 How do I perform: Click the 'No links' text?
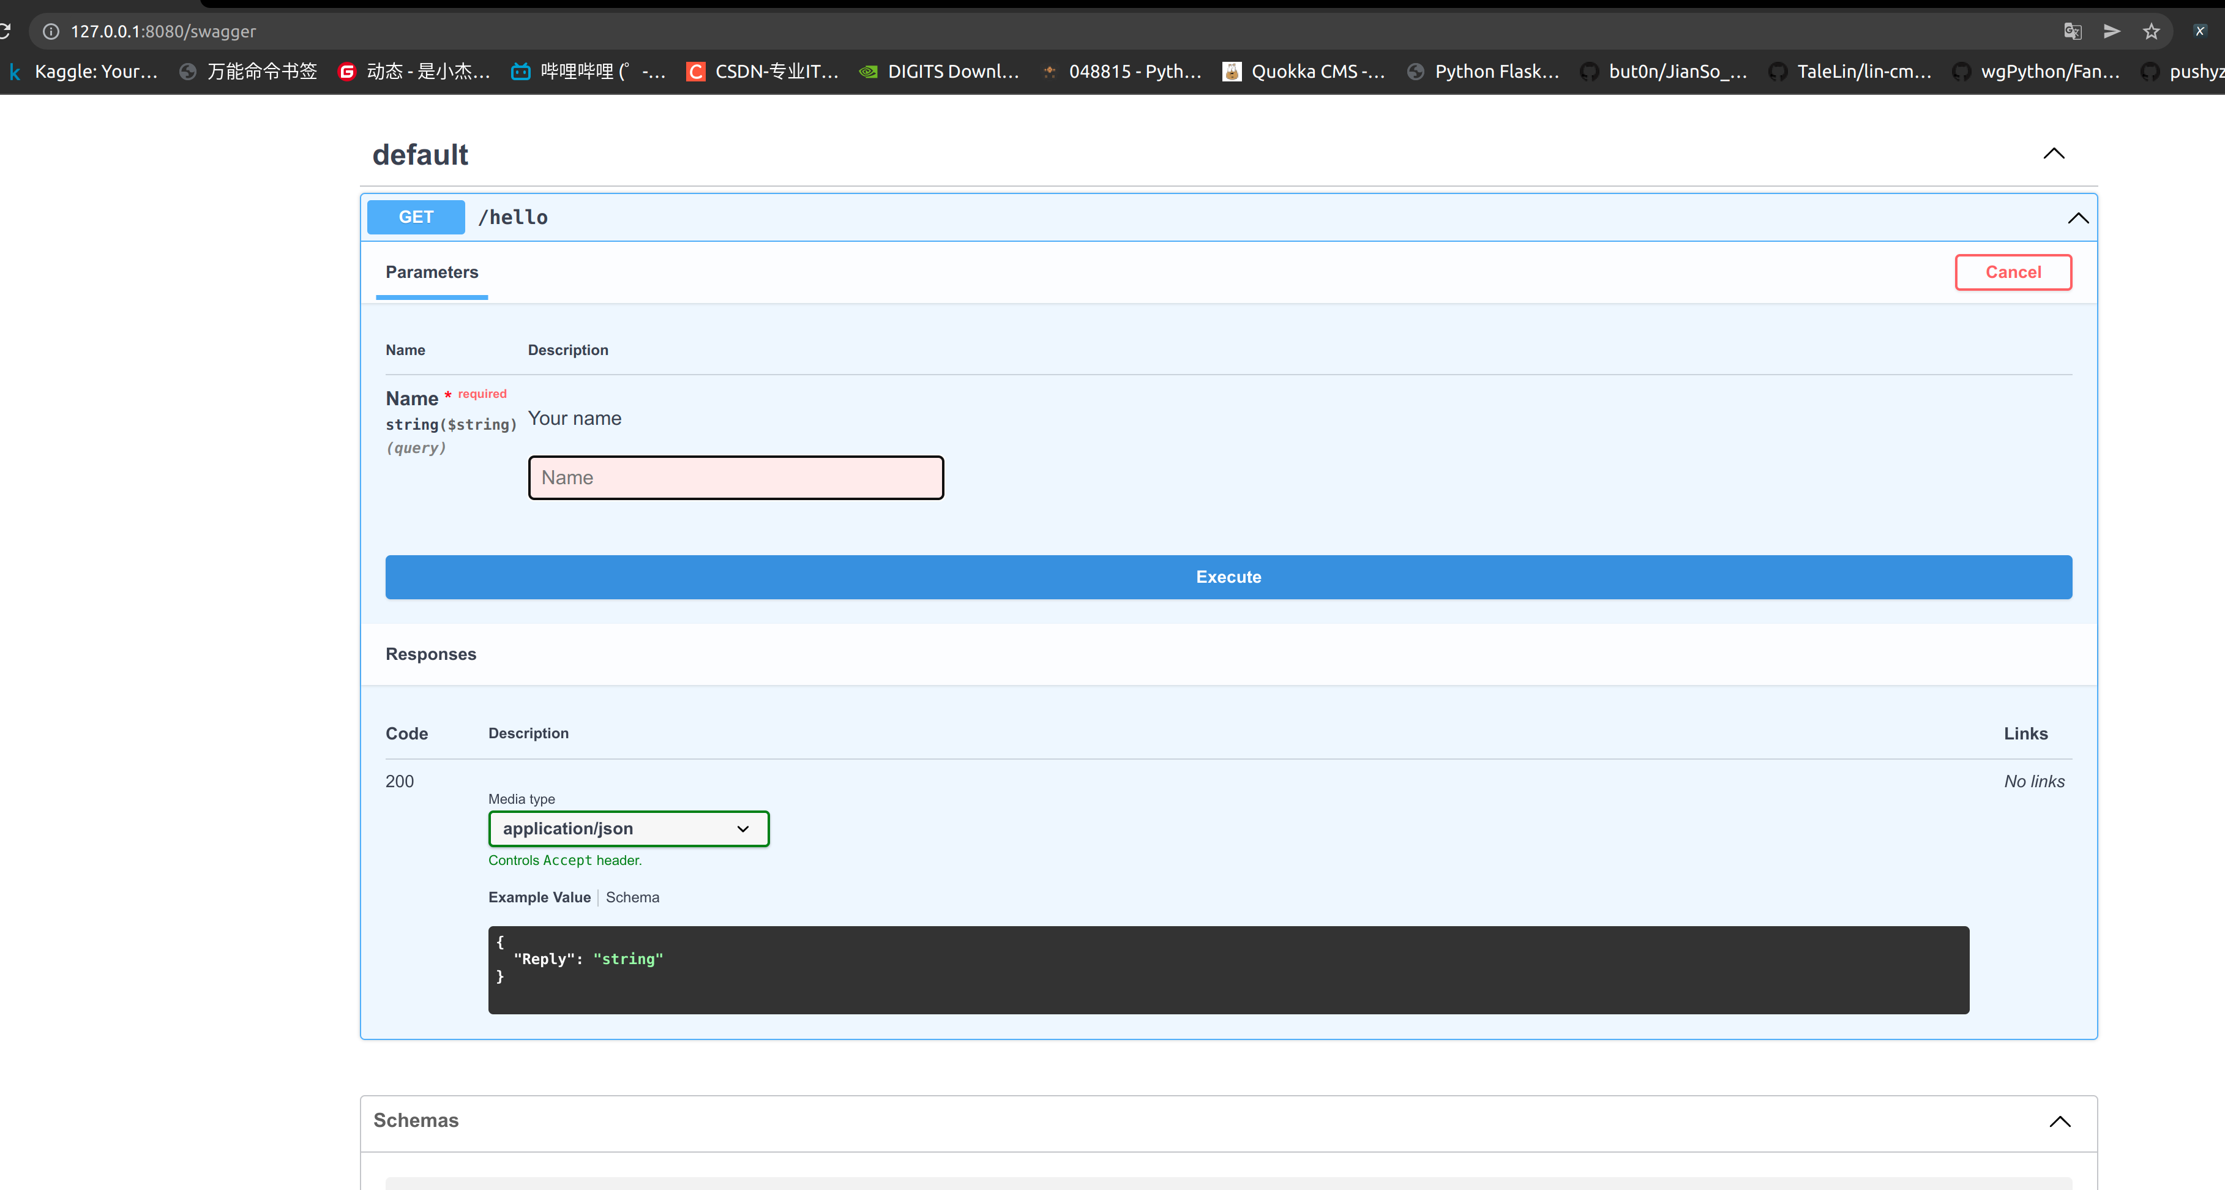tap(2034, 780)
